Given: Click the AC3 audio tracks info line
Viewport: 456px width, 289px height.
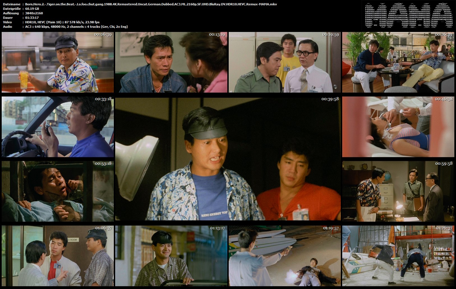Looking at the screenshot, I should pos(77,27).
